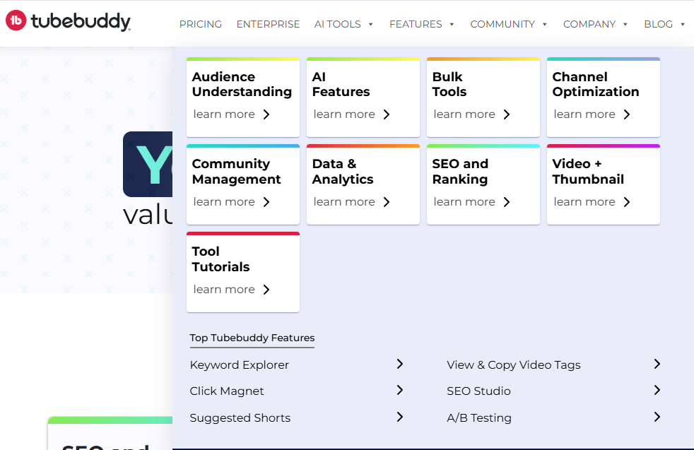Click the TubeBuddy logo

tap(68, 20)
